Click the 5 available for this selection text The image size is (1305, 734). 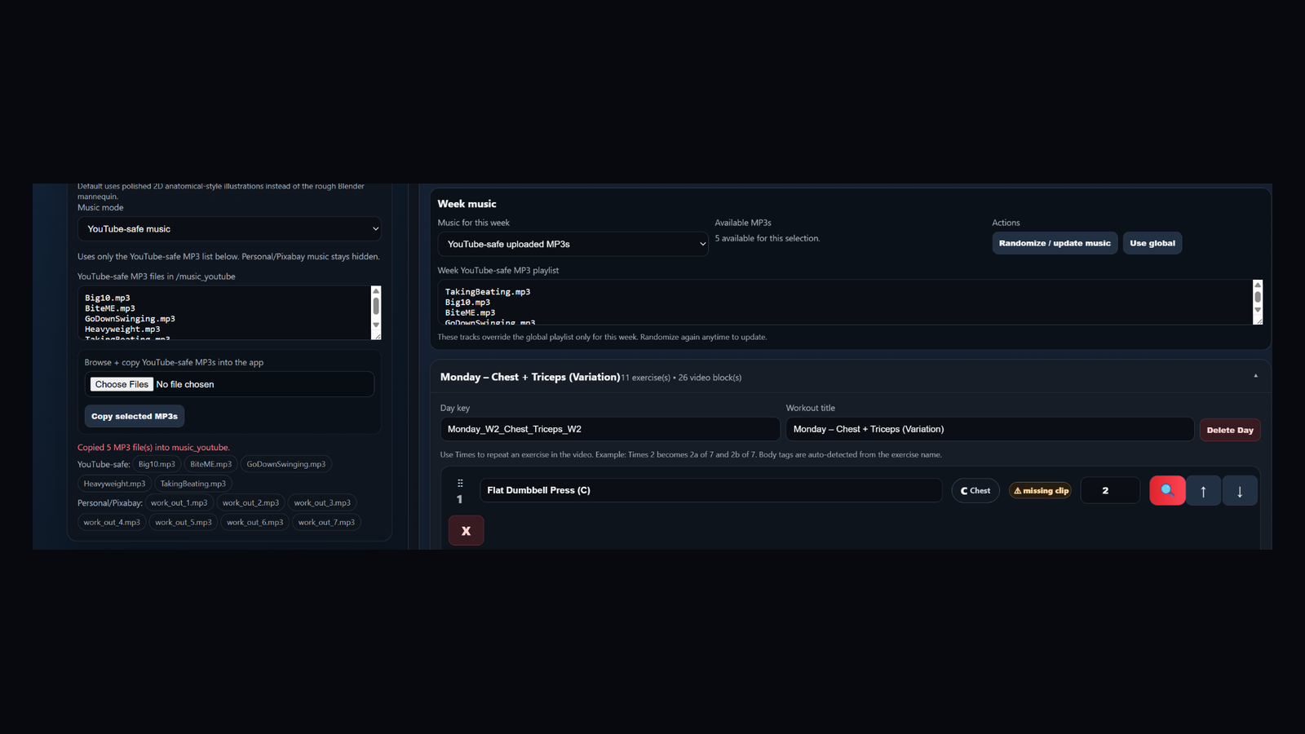[768, 238]
